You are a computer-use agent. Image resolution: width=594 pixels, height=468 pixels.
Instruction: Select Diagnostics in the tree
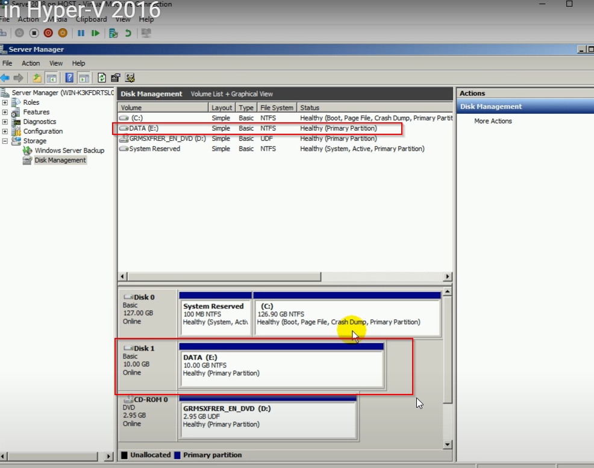(x=40, y=122)
